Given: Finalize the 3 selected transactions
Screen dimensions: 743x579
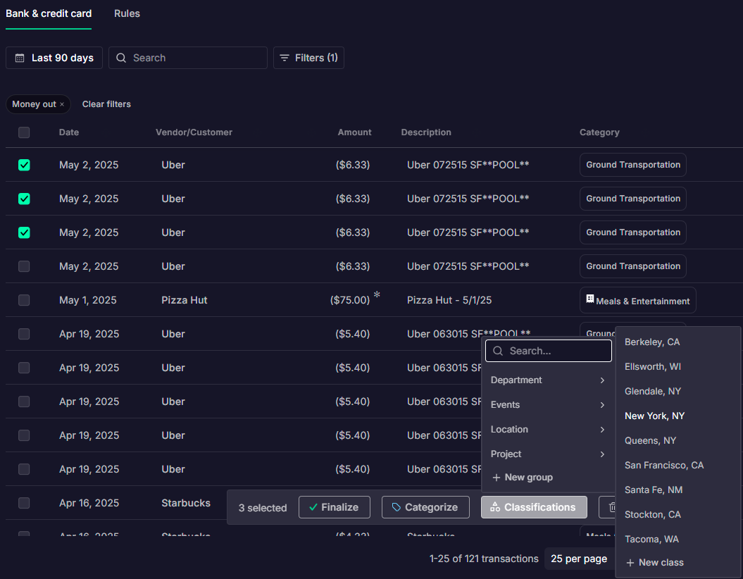Looking at the screenshot, I should point(334,507).
